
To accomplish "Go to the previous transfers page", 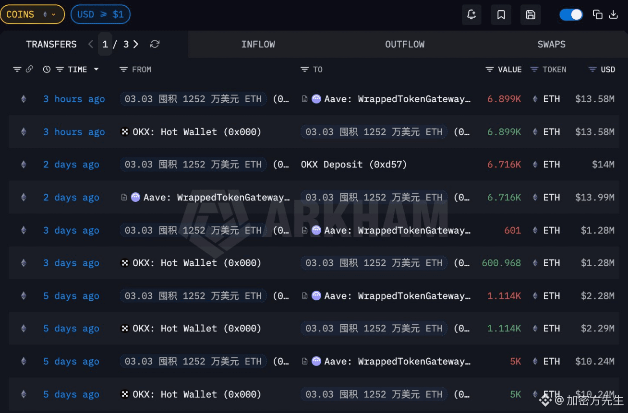I will (x=91, y=44).
